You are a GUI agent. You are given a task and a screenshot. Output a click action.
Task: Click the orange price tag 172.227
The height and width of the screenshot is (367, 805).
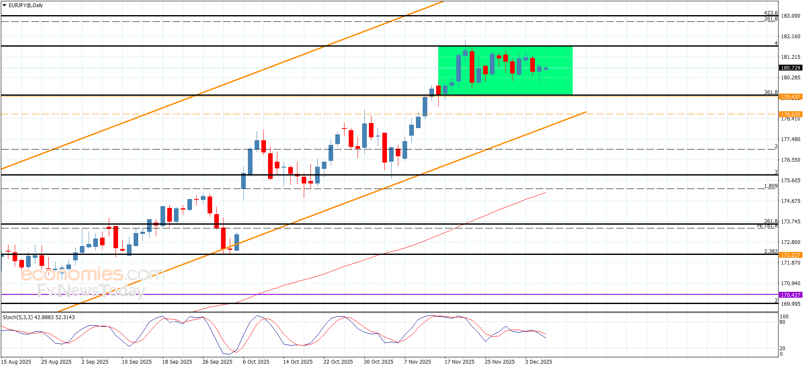click(790, 255)
